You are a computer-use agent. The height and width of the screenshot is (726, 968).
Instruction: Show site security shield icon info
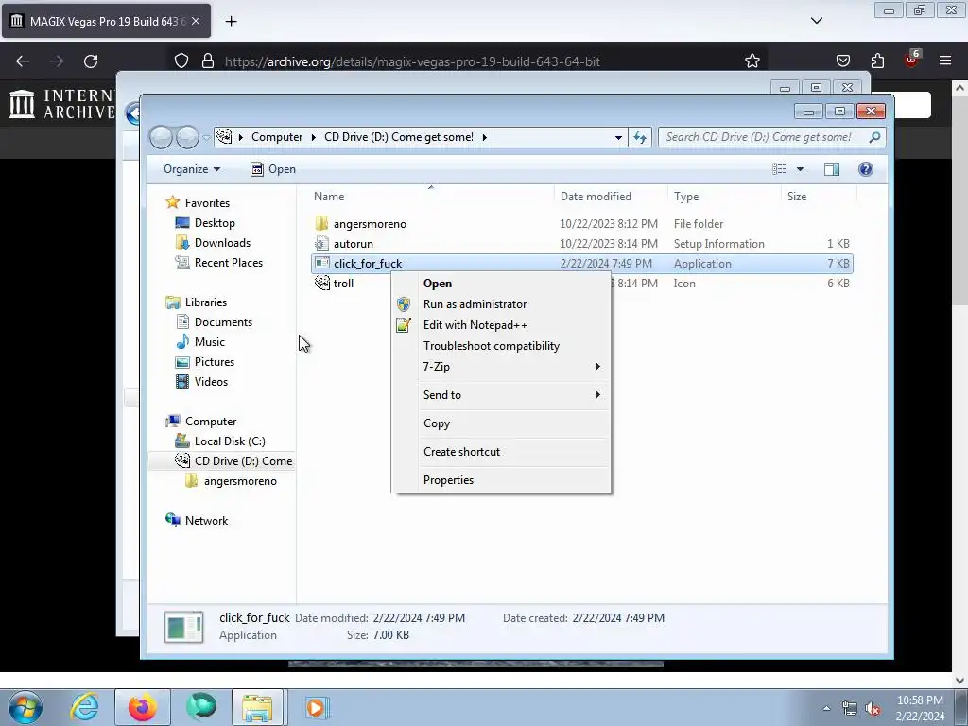point(181,60)
